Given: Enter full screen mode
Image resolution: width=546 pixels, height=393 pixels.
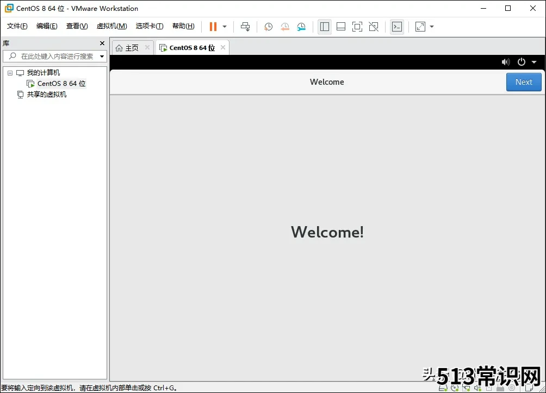Looking at the screenshot, I should click(357, 27).
